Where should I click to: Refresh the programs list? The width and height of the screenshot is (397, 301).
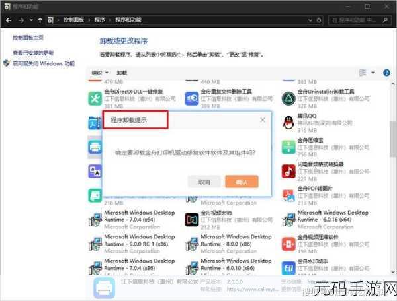point(319,20)
